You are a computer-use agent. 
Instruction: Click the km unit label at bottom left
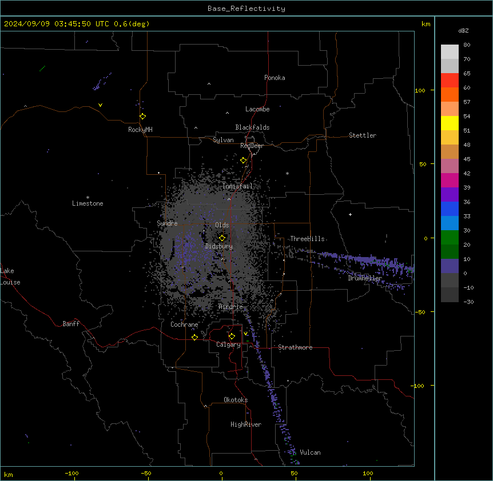pos(9,474)
